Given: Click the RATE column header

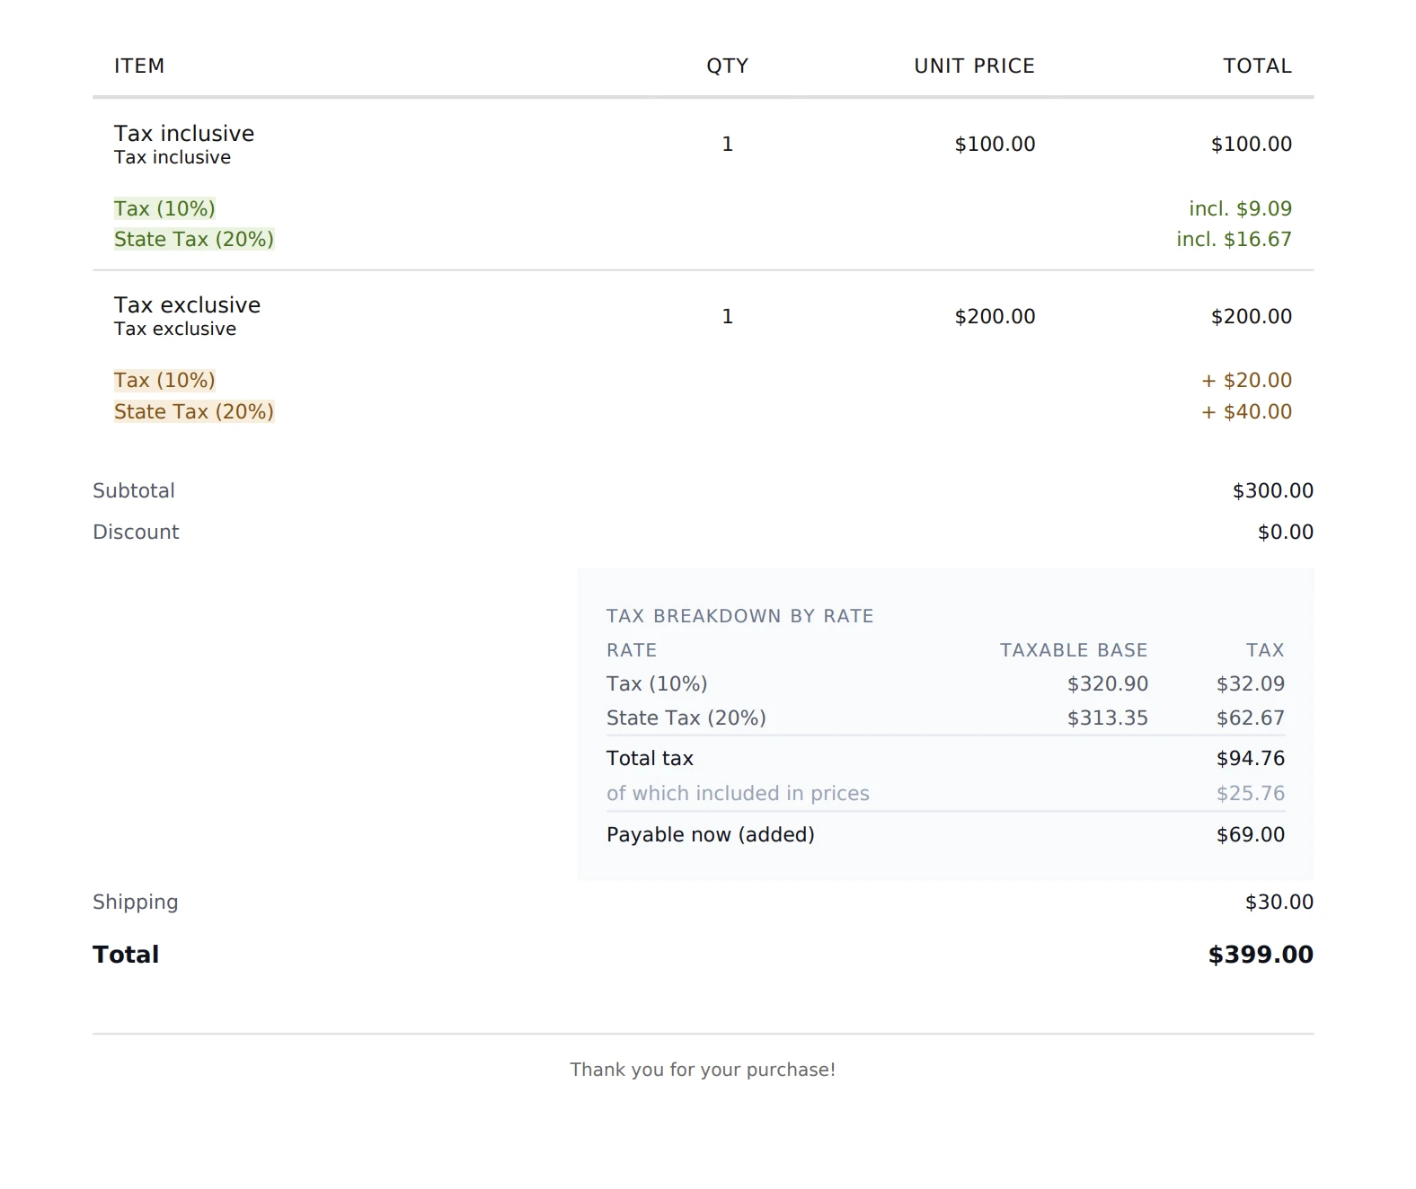Looking at the screenshot, I should pos(632,650).
